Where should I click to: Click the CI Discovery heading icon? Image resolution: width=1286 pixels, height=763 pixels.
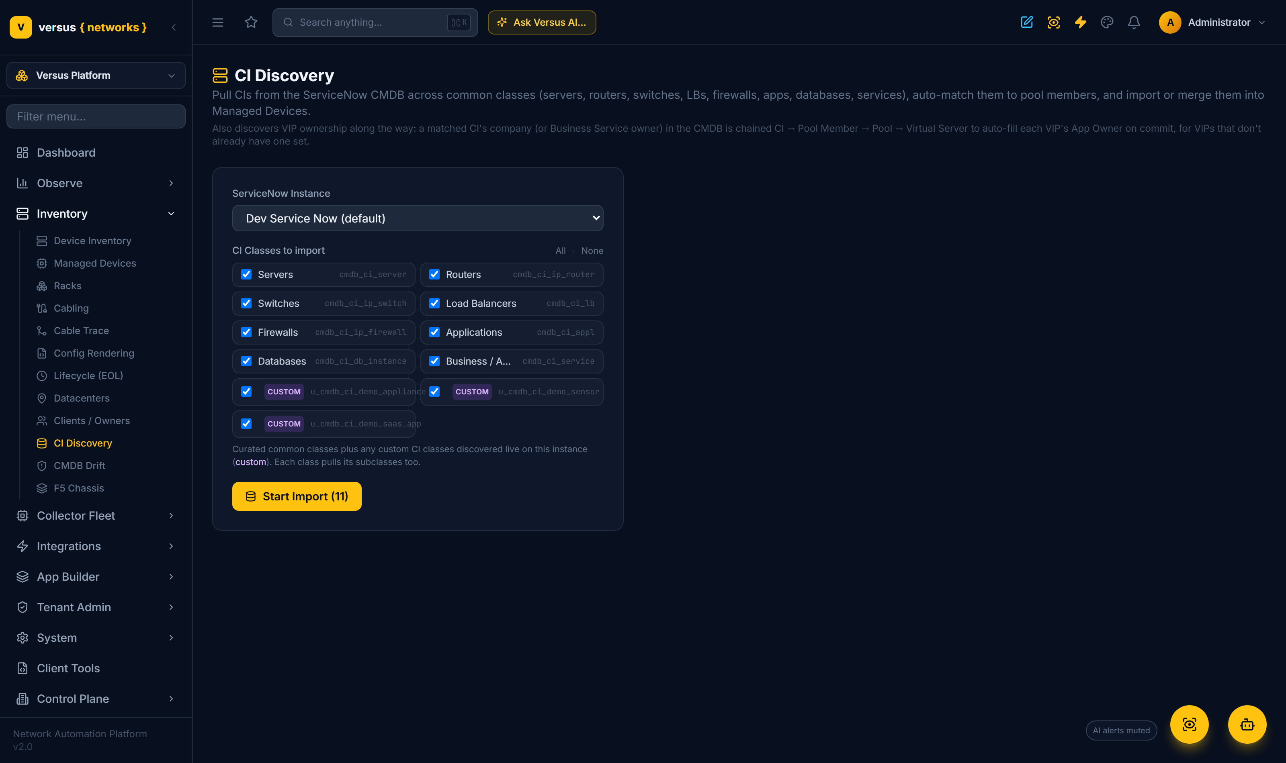coord(220,75)
